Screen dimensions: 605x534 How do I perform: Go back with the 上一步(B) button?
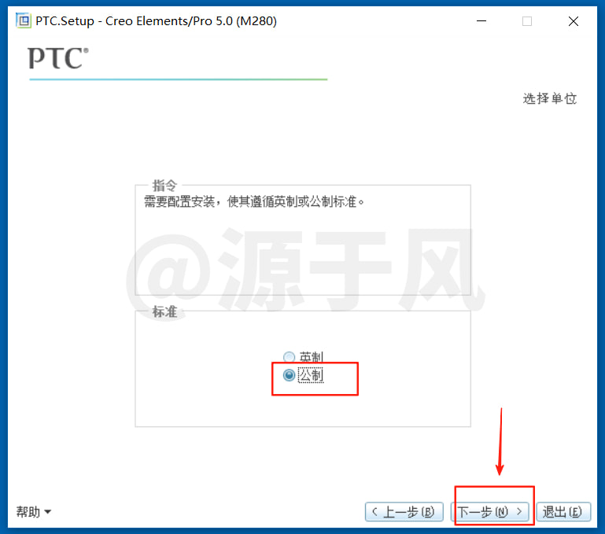[404, 512]
